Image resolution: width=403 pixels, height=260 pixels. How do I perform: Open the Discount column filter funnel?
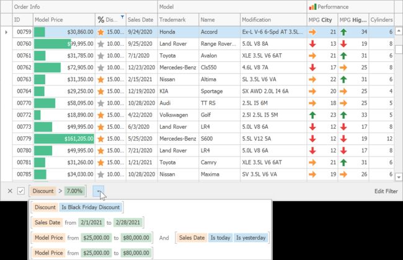[122, 17]
